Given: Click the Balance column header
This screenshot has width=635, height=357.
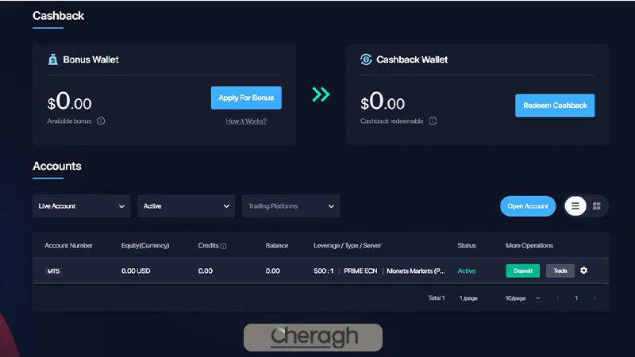Looking at the screenshot, I should 277,245.
